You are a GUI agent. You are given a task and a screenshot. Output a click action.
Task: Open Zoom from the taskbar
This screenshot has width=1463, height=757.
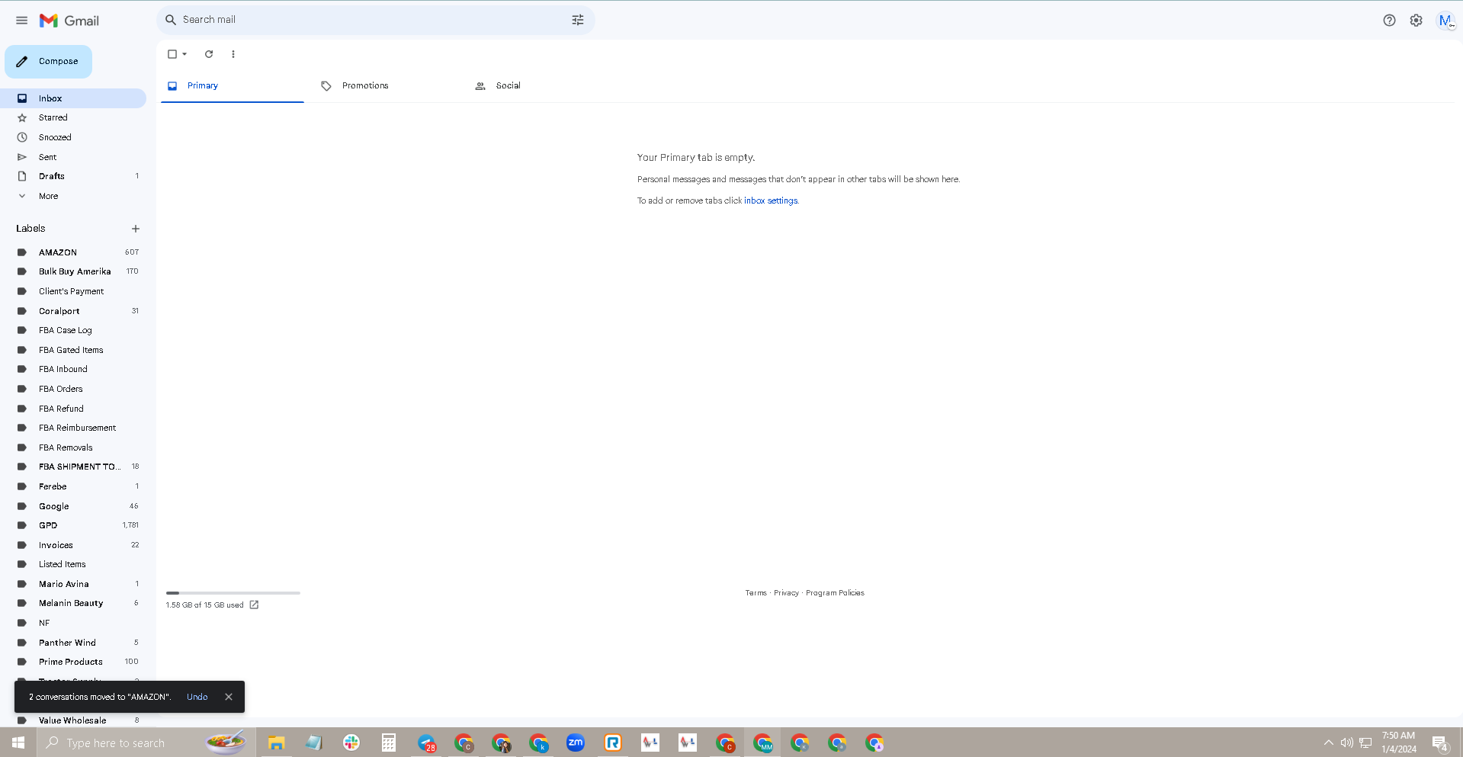576,743
